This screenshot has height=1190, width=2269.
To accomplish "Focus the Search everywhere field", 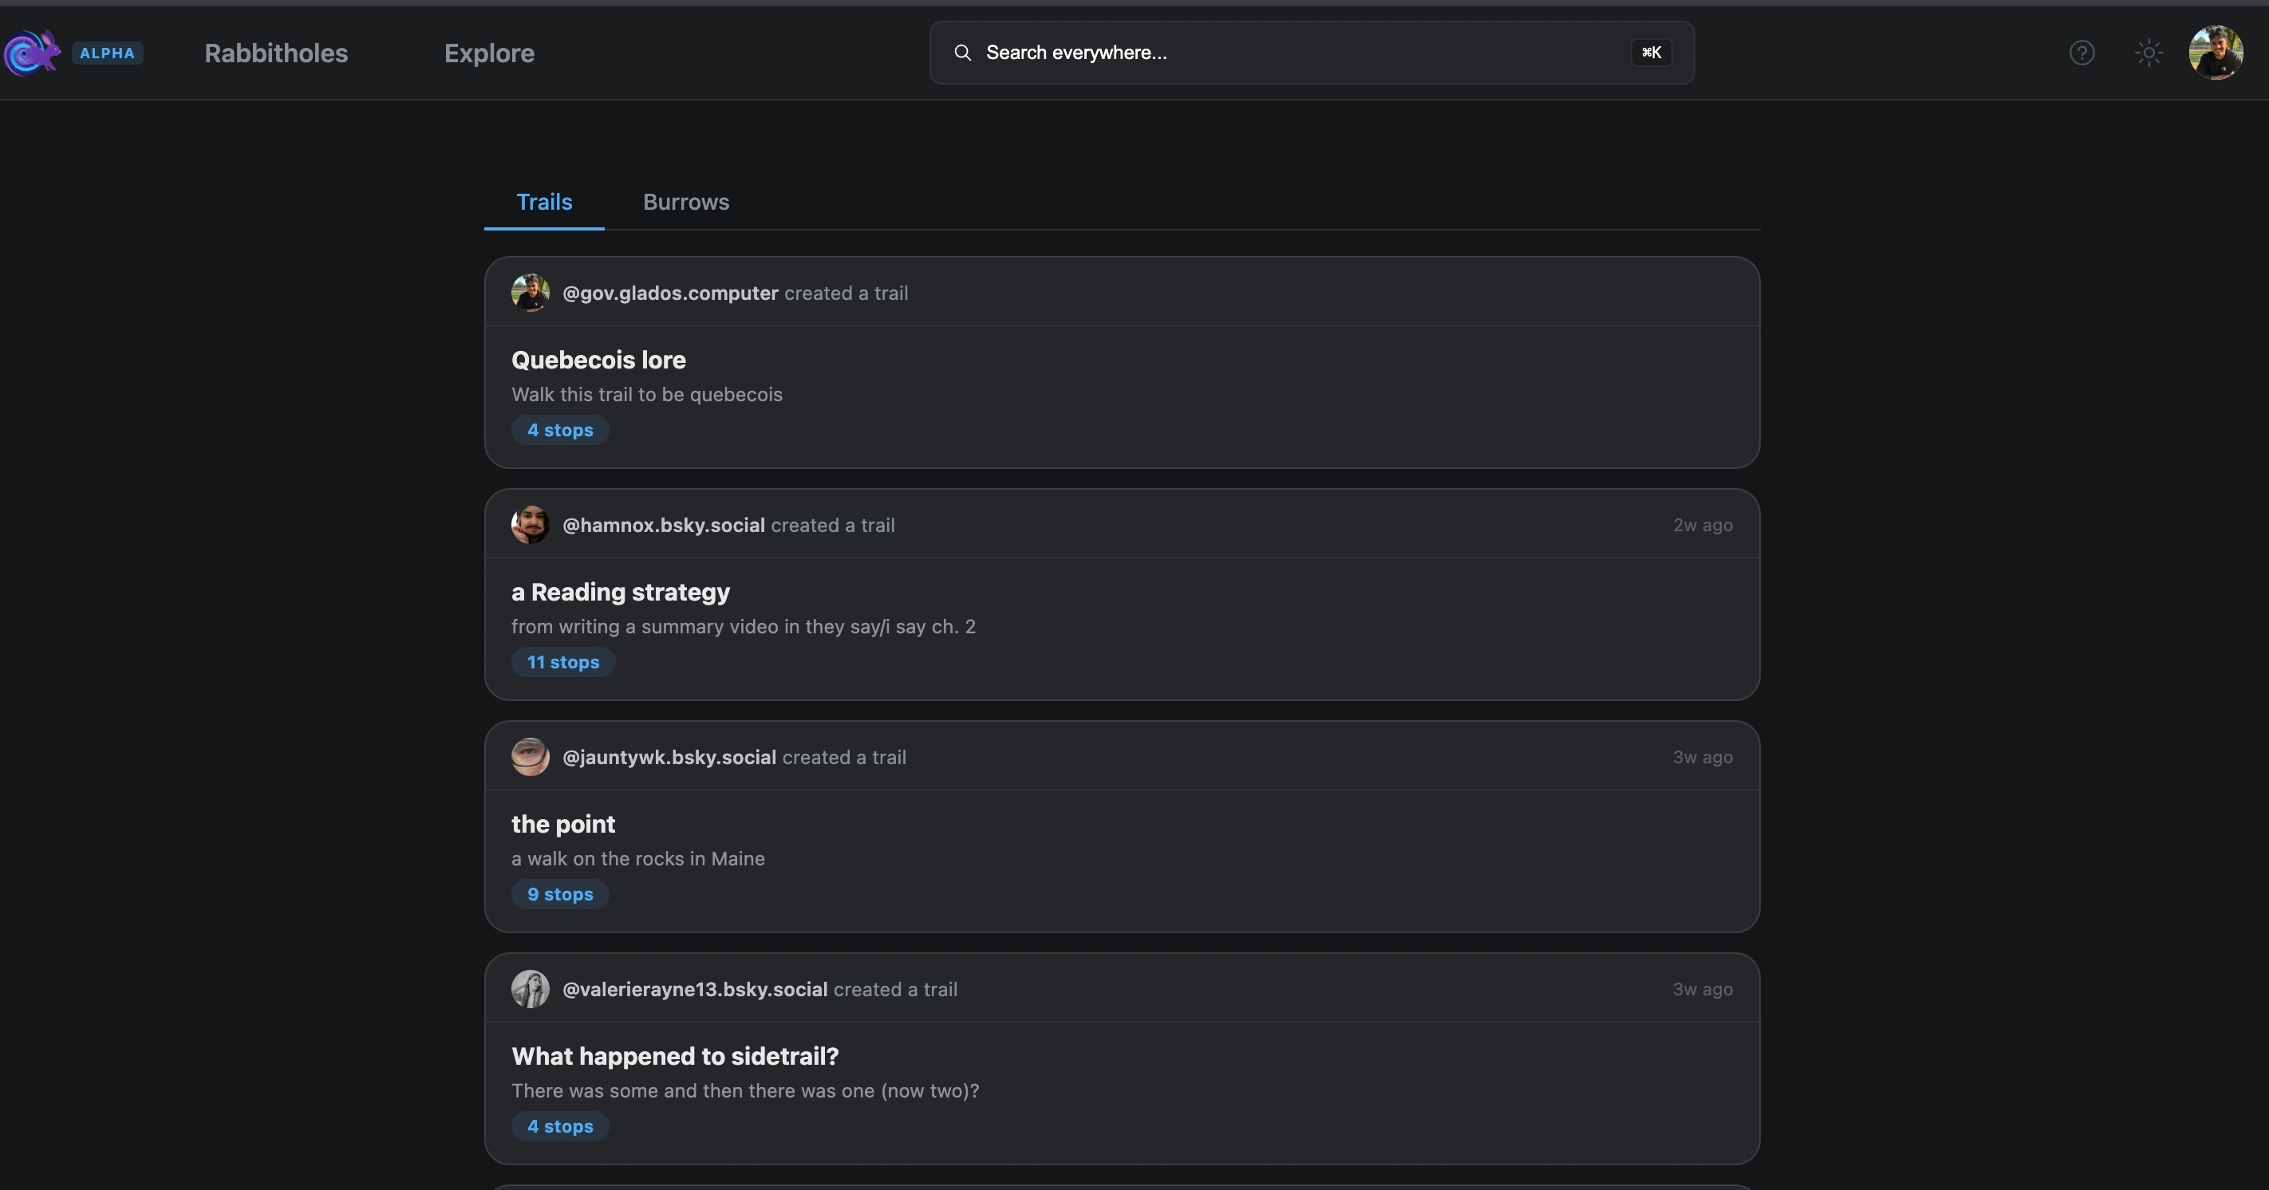I will 1304,53.
